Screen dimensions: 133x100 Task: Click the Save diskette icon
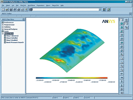[11, 10]
